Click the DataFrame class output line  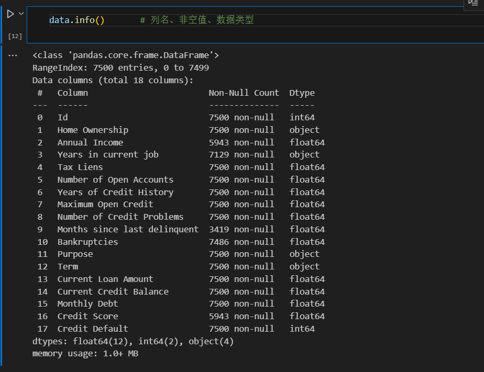click(126, 54)
